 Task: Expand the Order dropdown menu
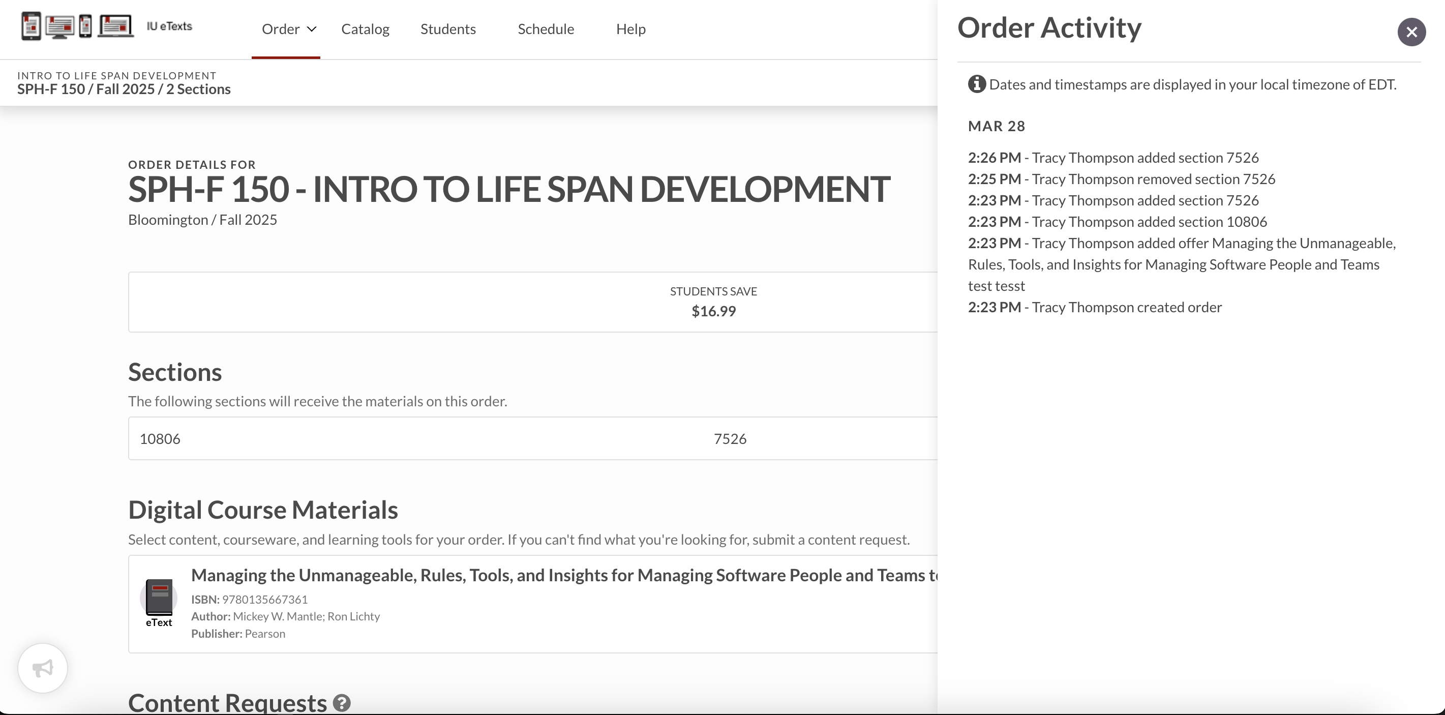coord(289,28)
